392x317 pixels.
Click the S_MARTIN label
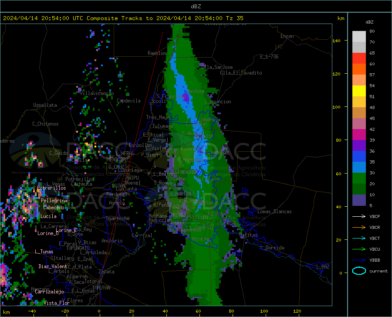180,194
